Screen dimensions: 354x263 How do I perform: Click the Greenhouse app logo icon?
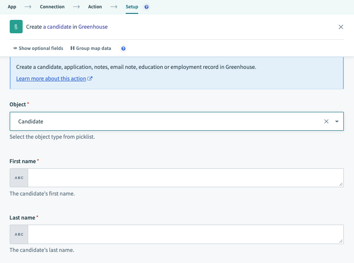tap(16, 27)
